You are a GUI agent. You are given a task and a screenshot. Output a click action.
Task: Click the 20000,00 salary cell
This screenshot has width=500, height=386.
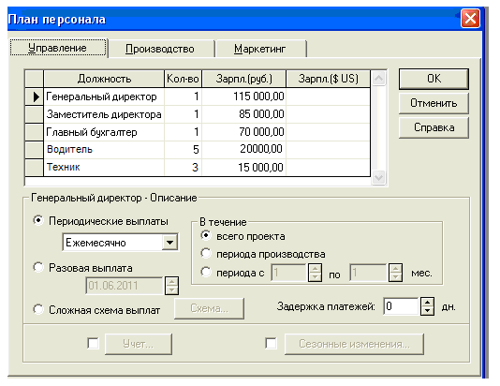(244, 149)
